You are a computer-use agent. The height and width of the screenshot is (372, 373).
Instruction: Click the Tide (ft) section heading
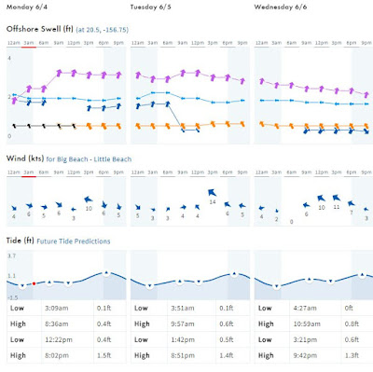(x=21, y=241)
